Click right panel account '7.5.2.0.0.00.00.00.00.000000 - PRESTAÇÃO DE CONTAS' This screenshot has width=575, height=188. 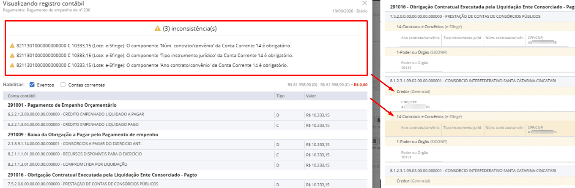(x=465, y=16)
